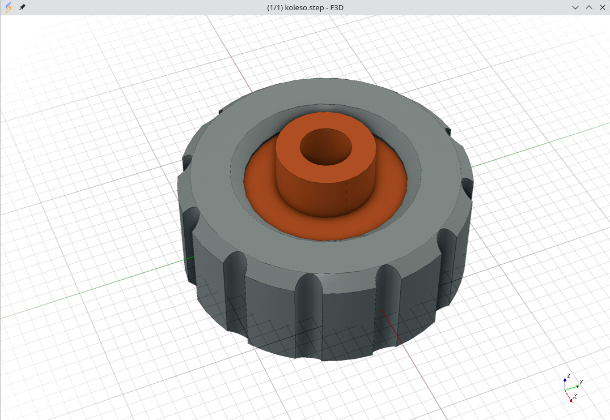Click the Y label on orientation widget

click(581, 383)
